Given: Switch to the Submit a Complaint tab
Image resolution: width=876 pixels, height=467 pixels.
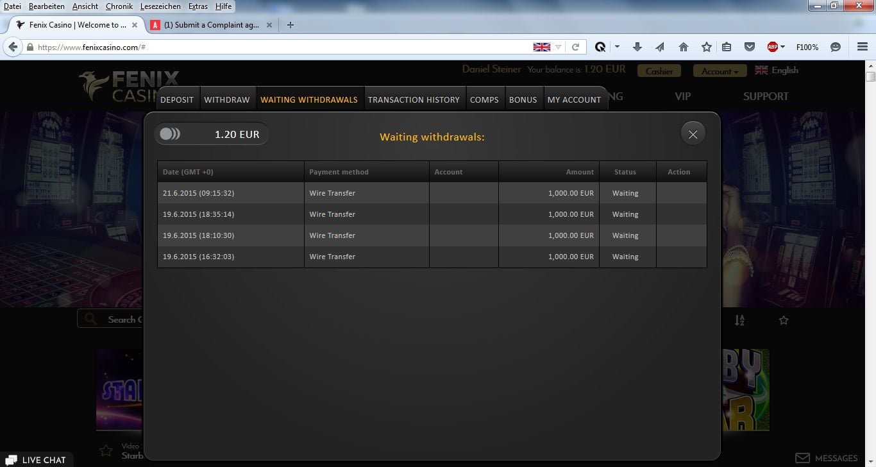Looking at the screenshot, I should pos(212,25).
